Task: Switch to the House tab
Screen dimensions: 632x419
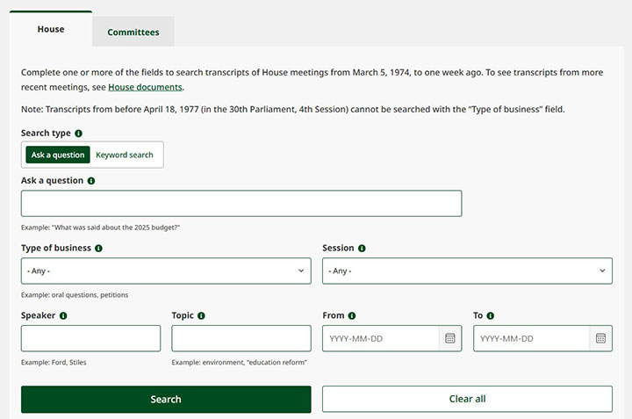Action: point(51,29)
